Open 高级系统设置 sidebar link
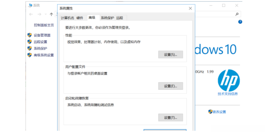The image size is (268, 134). (44, 55)
